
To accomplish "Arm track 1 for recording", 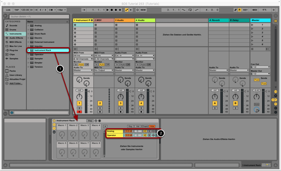I will click(x=79, y=112).
